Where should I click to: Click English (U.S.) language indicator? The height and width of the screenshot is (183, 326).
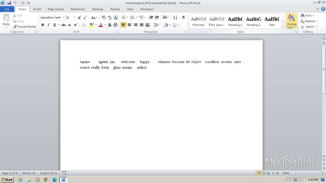(x=49, y=173)
